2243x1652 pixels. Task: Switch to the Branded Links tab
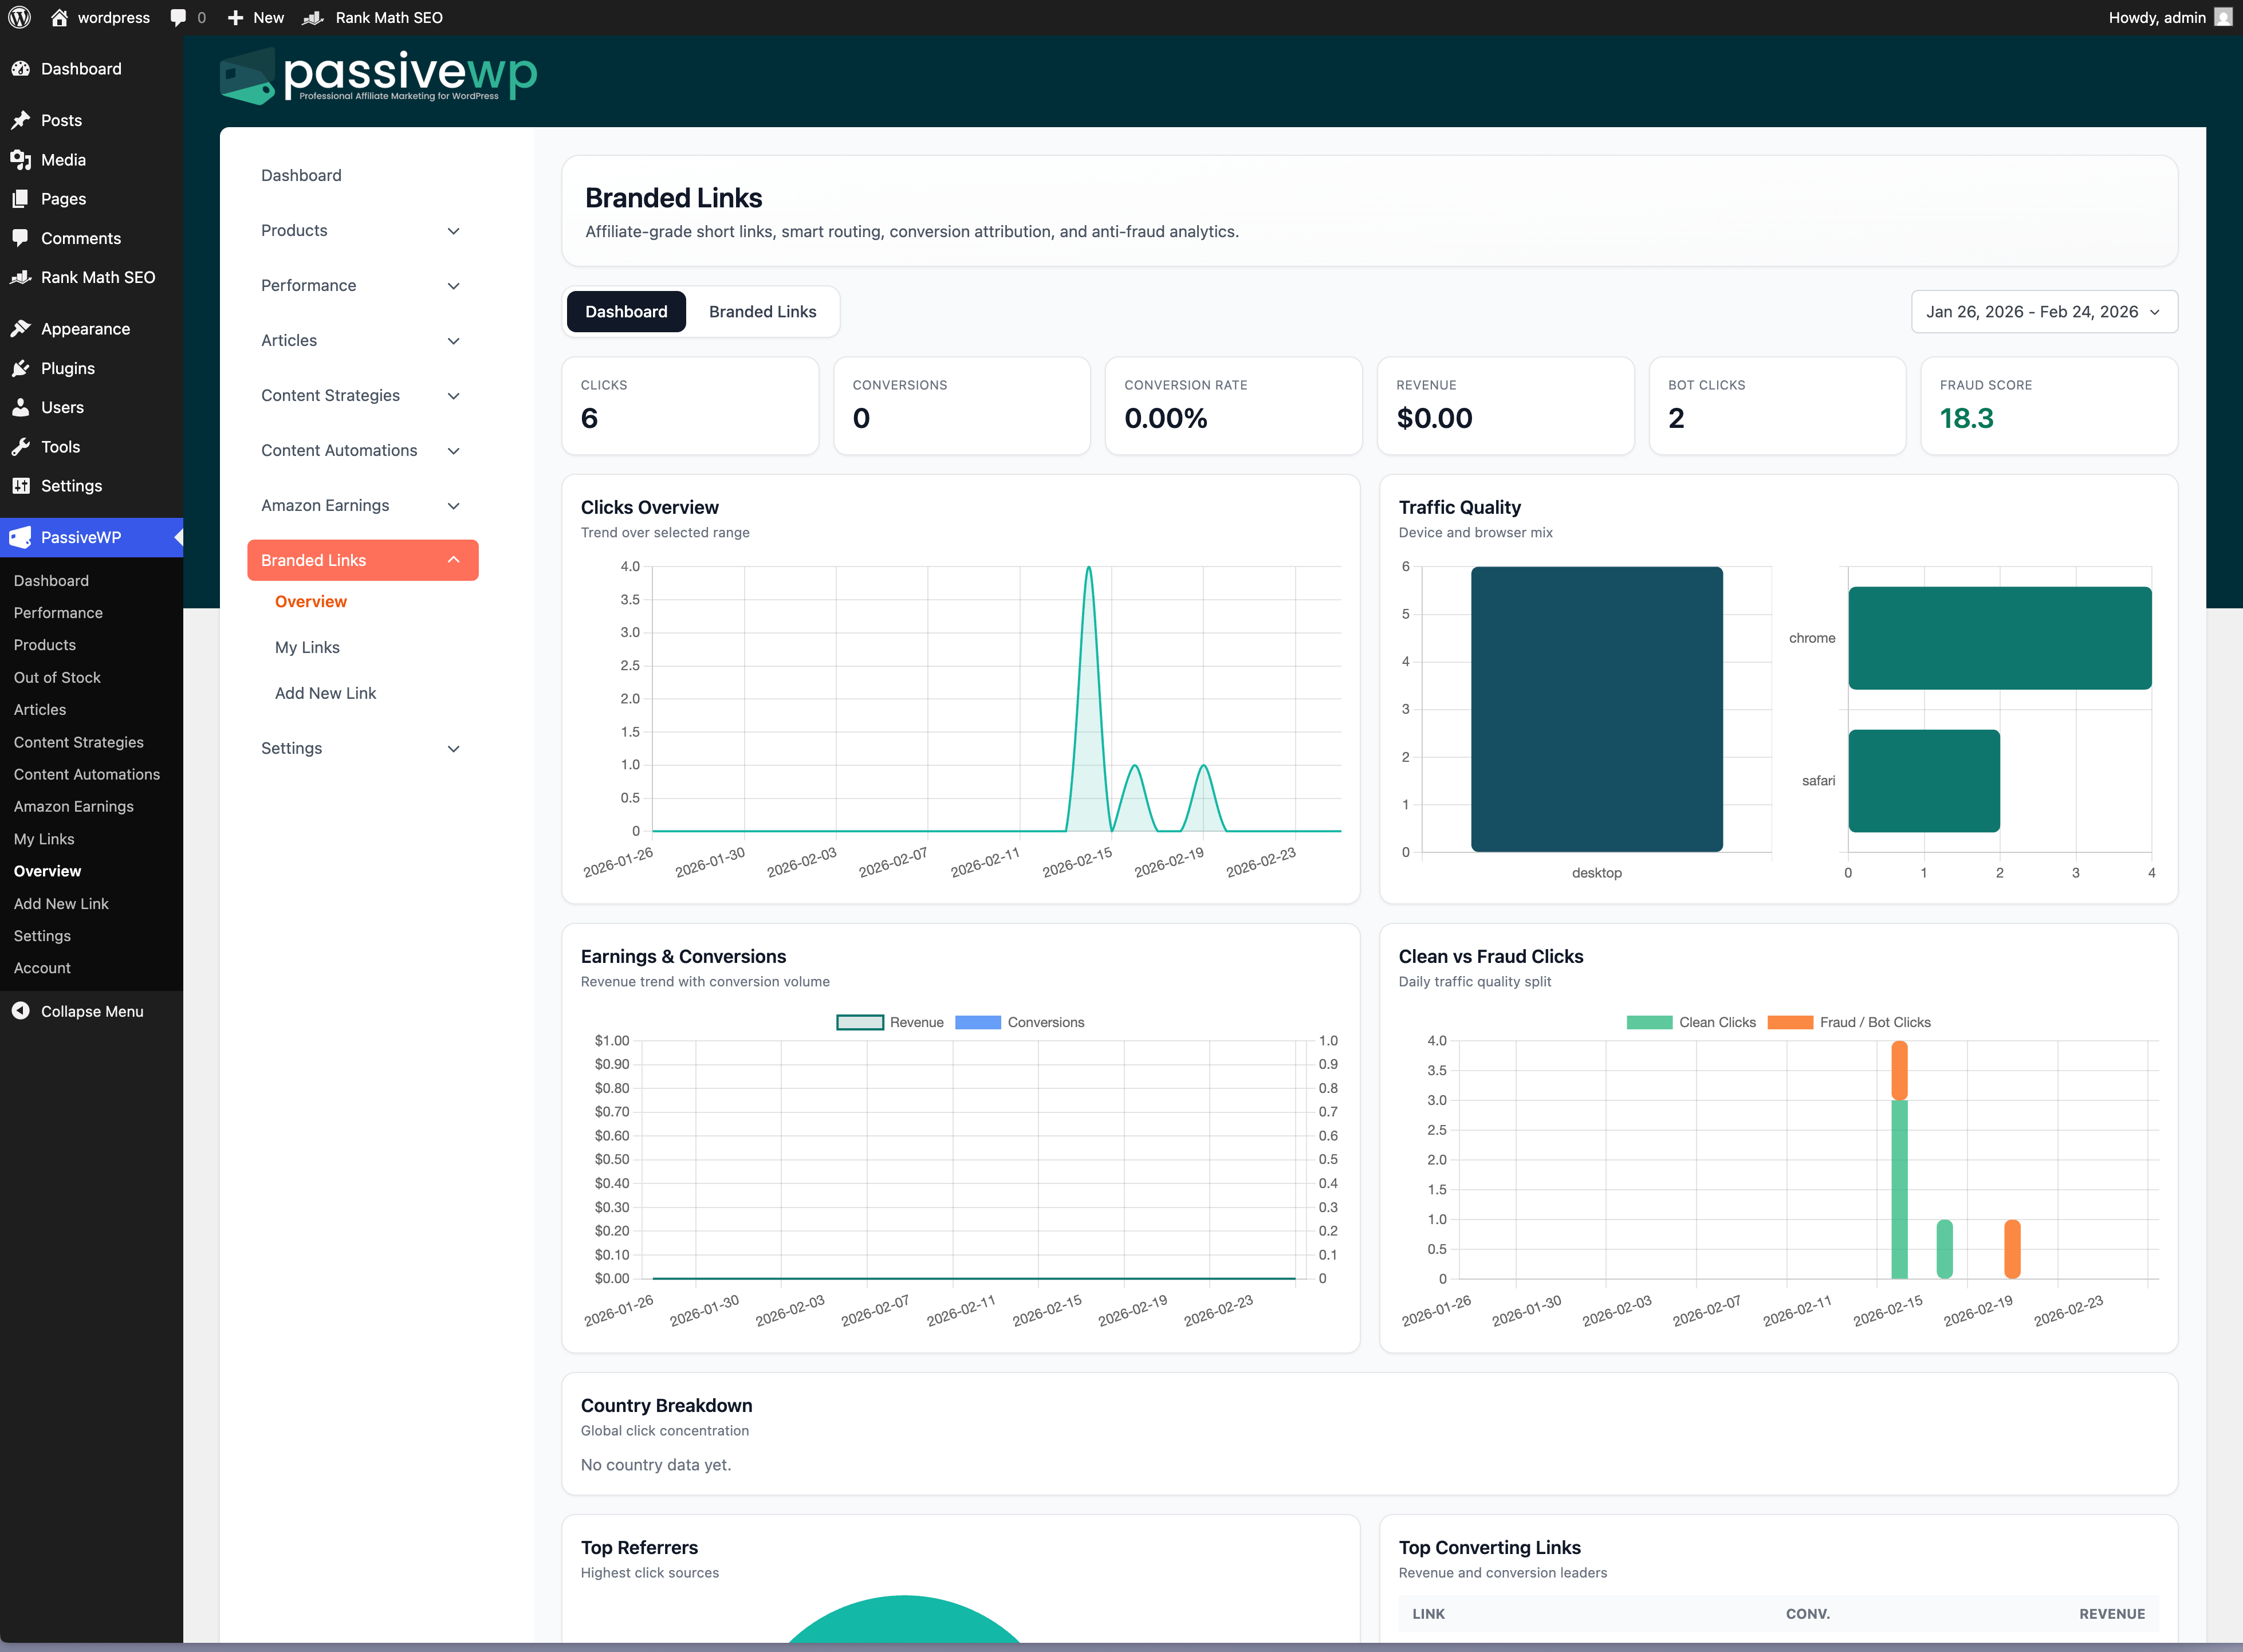pyautogui.click(x=762, y=311)
